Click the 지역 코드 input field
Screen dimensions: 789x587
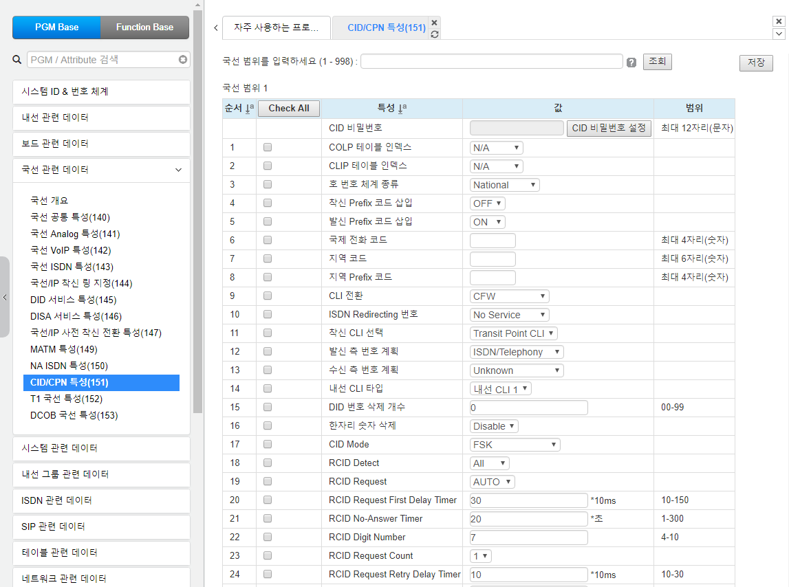[493, 259]
